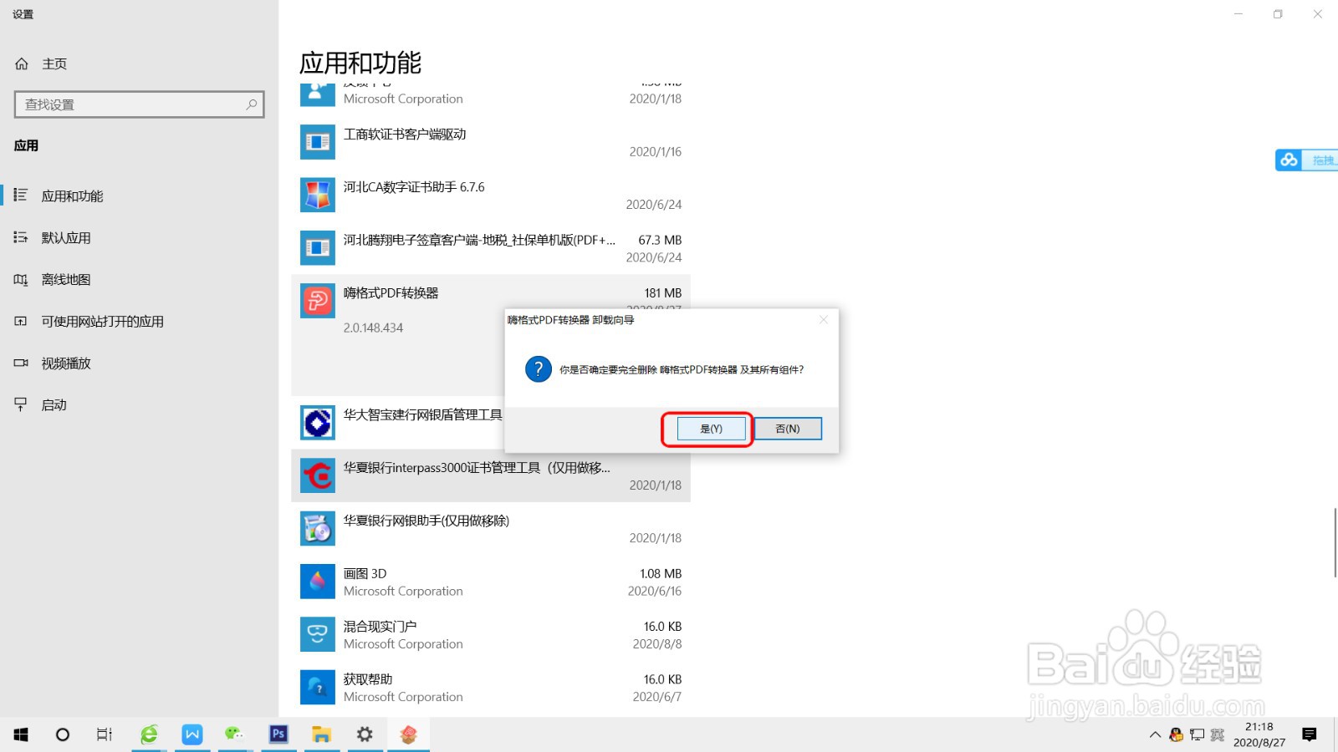Screen dimensions: 1338x752
Task: Click the home icon next to 主页
Action: [22, 64]
